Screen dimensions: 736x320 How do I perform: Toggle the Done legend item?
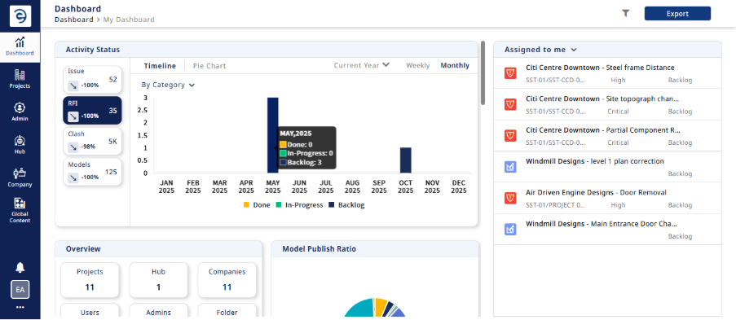pos(257,205)
